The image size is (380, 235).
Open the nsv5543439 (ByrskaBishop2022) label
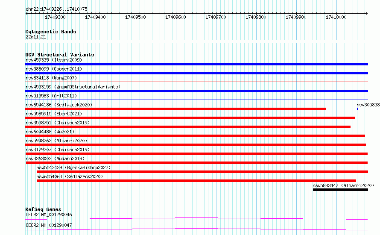[x=73, y=167]
